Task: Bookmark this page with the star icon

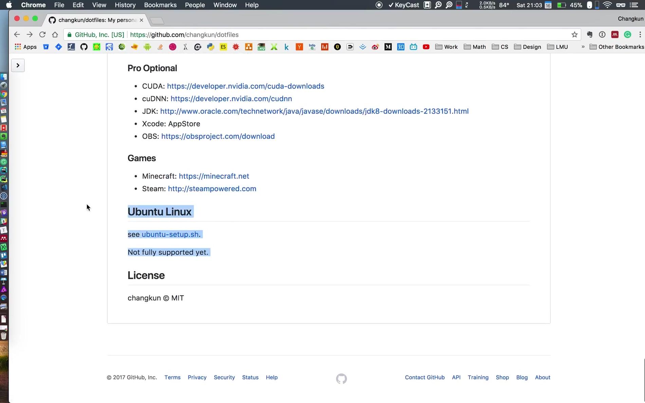Action: 574,35
